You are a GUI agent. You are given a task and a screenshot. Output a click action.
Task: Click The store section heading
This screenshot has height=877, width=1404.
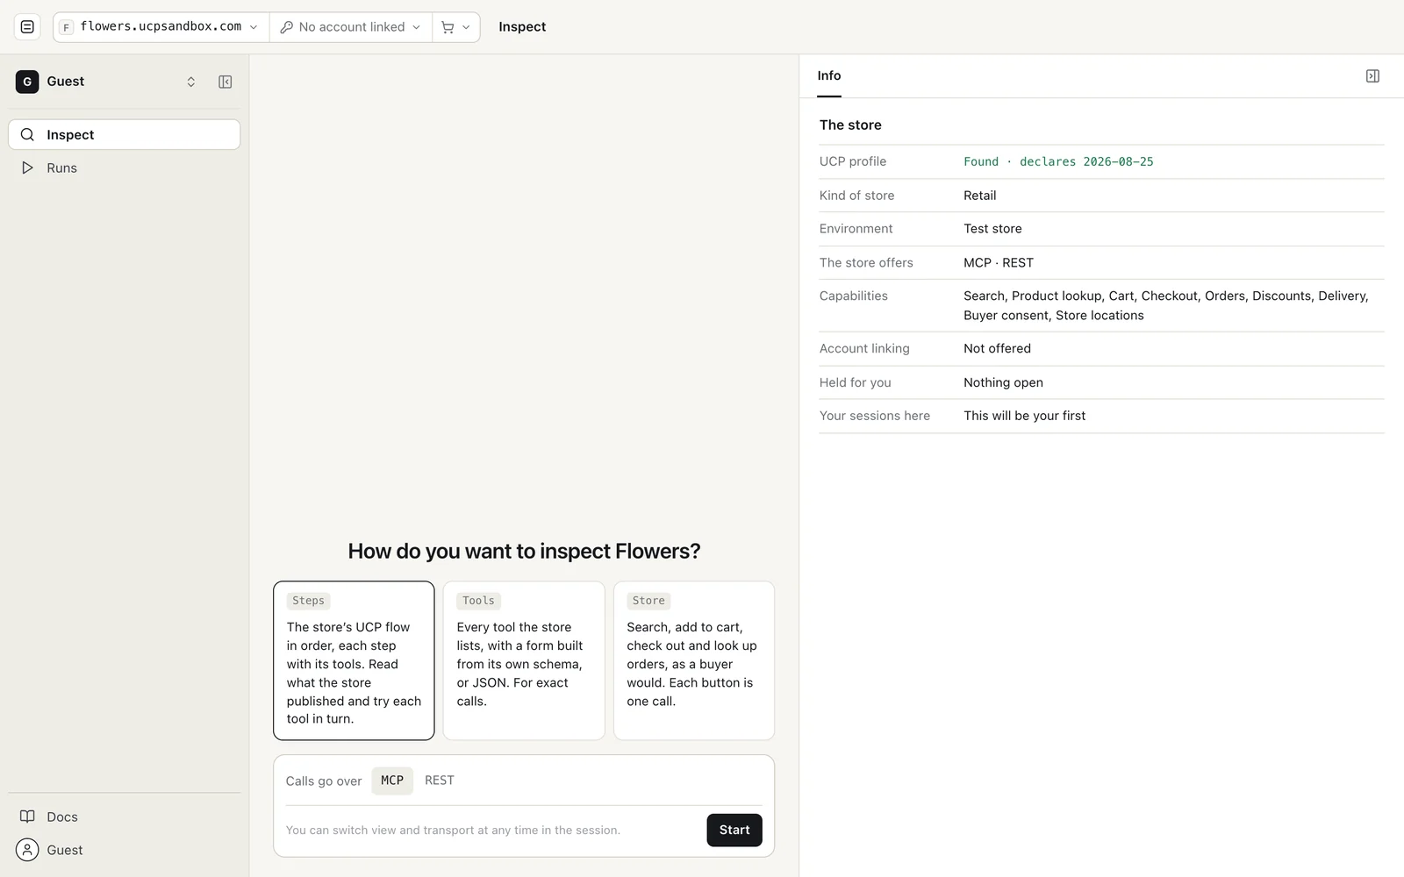coord(850,125)
